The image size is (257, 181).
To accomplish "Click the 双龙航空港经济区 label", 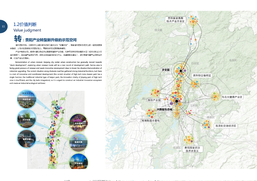I will [x=226, y=126].
